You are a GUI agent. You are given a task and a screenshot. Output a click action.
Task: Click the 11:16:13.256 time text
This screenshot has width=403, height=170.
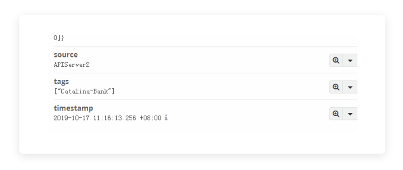115,118
